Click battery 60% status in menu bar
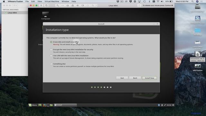 coord(169,1)
